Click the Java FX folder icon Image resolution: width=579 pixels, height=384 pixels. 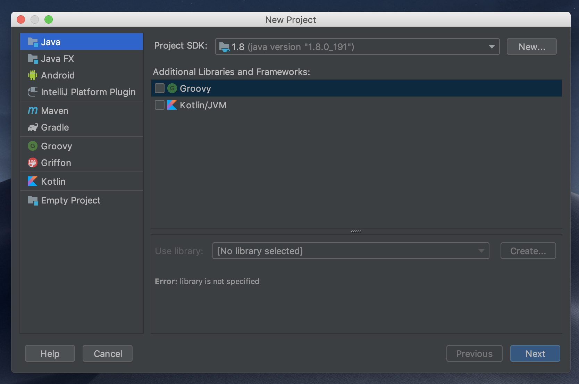(x=33, y=59)
